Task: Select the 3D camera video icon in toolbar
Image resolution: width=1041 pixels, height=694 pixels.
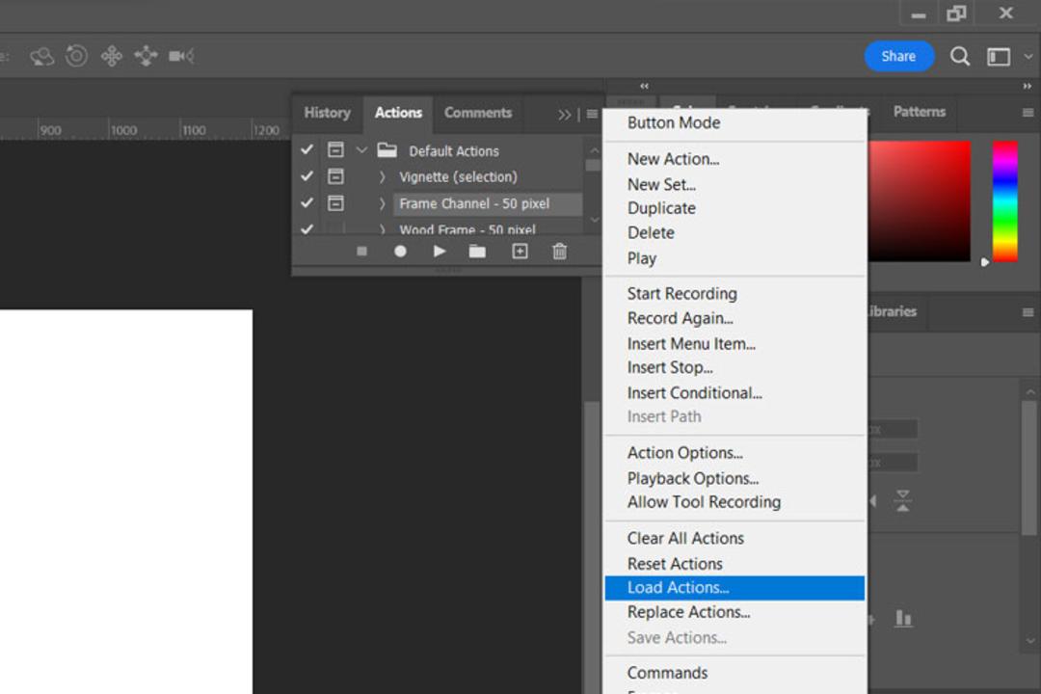Action: (x=181, y=57)
